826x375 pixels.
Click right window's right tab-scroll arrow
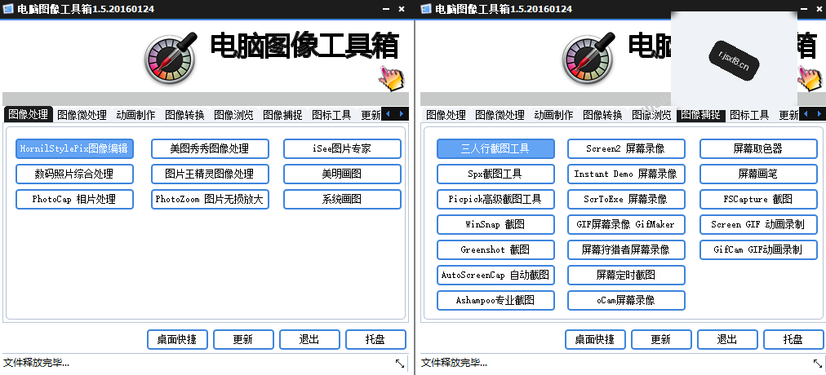(819, 113)
